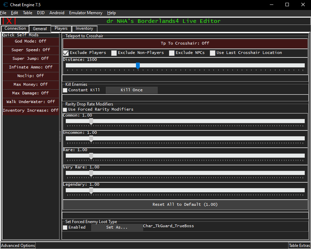Open the Help menu
This screenshot has height=249, width=311.
click(x=111, y=13)
